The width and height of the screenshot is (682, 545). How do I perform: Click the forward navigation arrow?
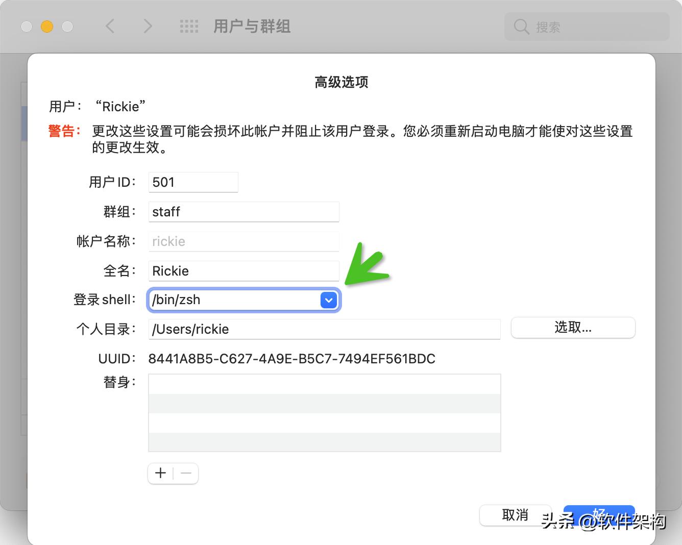coord(147,26)
